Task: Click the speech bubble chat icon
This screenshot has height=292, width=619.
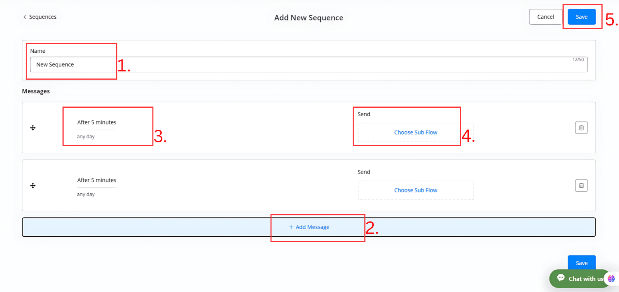Action: point(561,278)
